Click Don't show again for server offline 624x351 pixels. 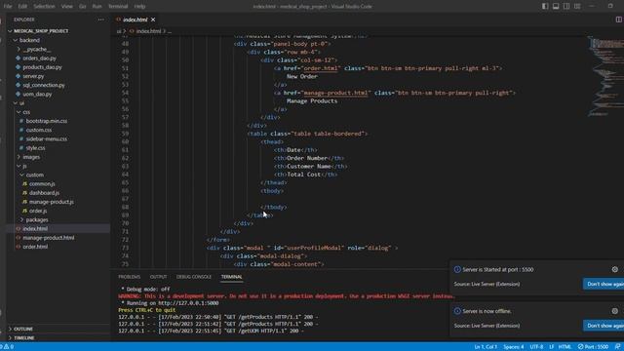tap(604, 326)
